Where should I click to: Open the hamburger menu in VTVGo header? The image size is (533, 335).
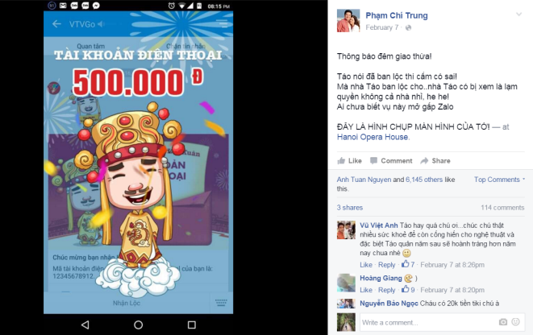point(222,23)
